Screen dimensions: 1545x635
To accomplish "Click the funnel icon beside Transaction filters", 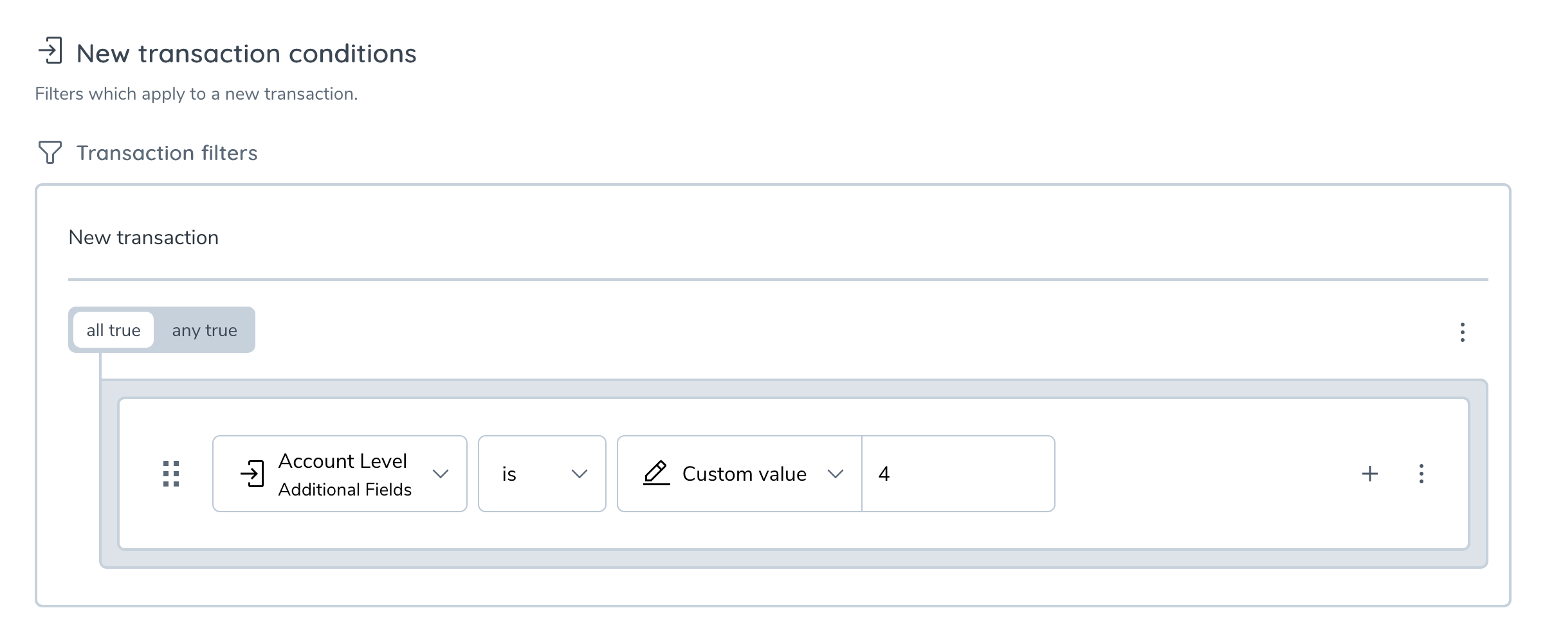I will point(50,152).
